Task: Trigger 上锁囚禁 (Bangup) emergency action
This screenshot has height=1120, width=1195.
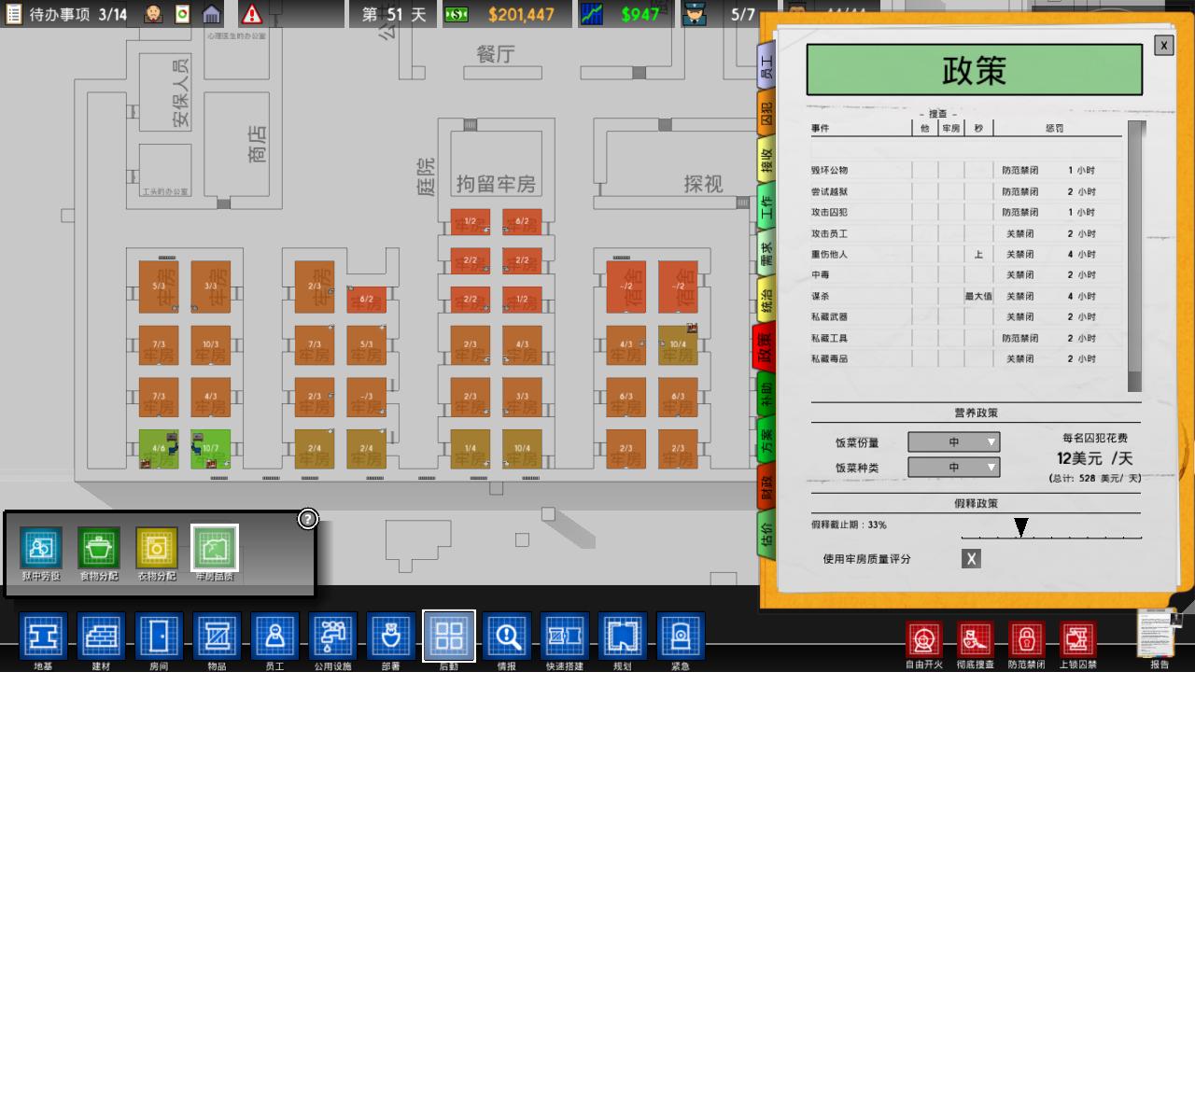Action: (1077, 639)
